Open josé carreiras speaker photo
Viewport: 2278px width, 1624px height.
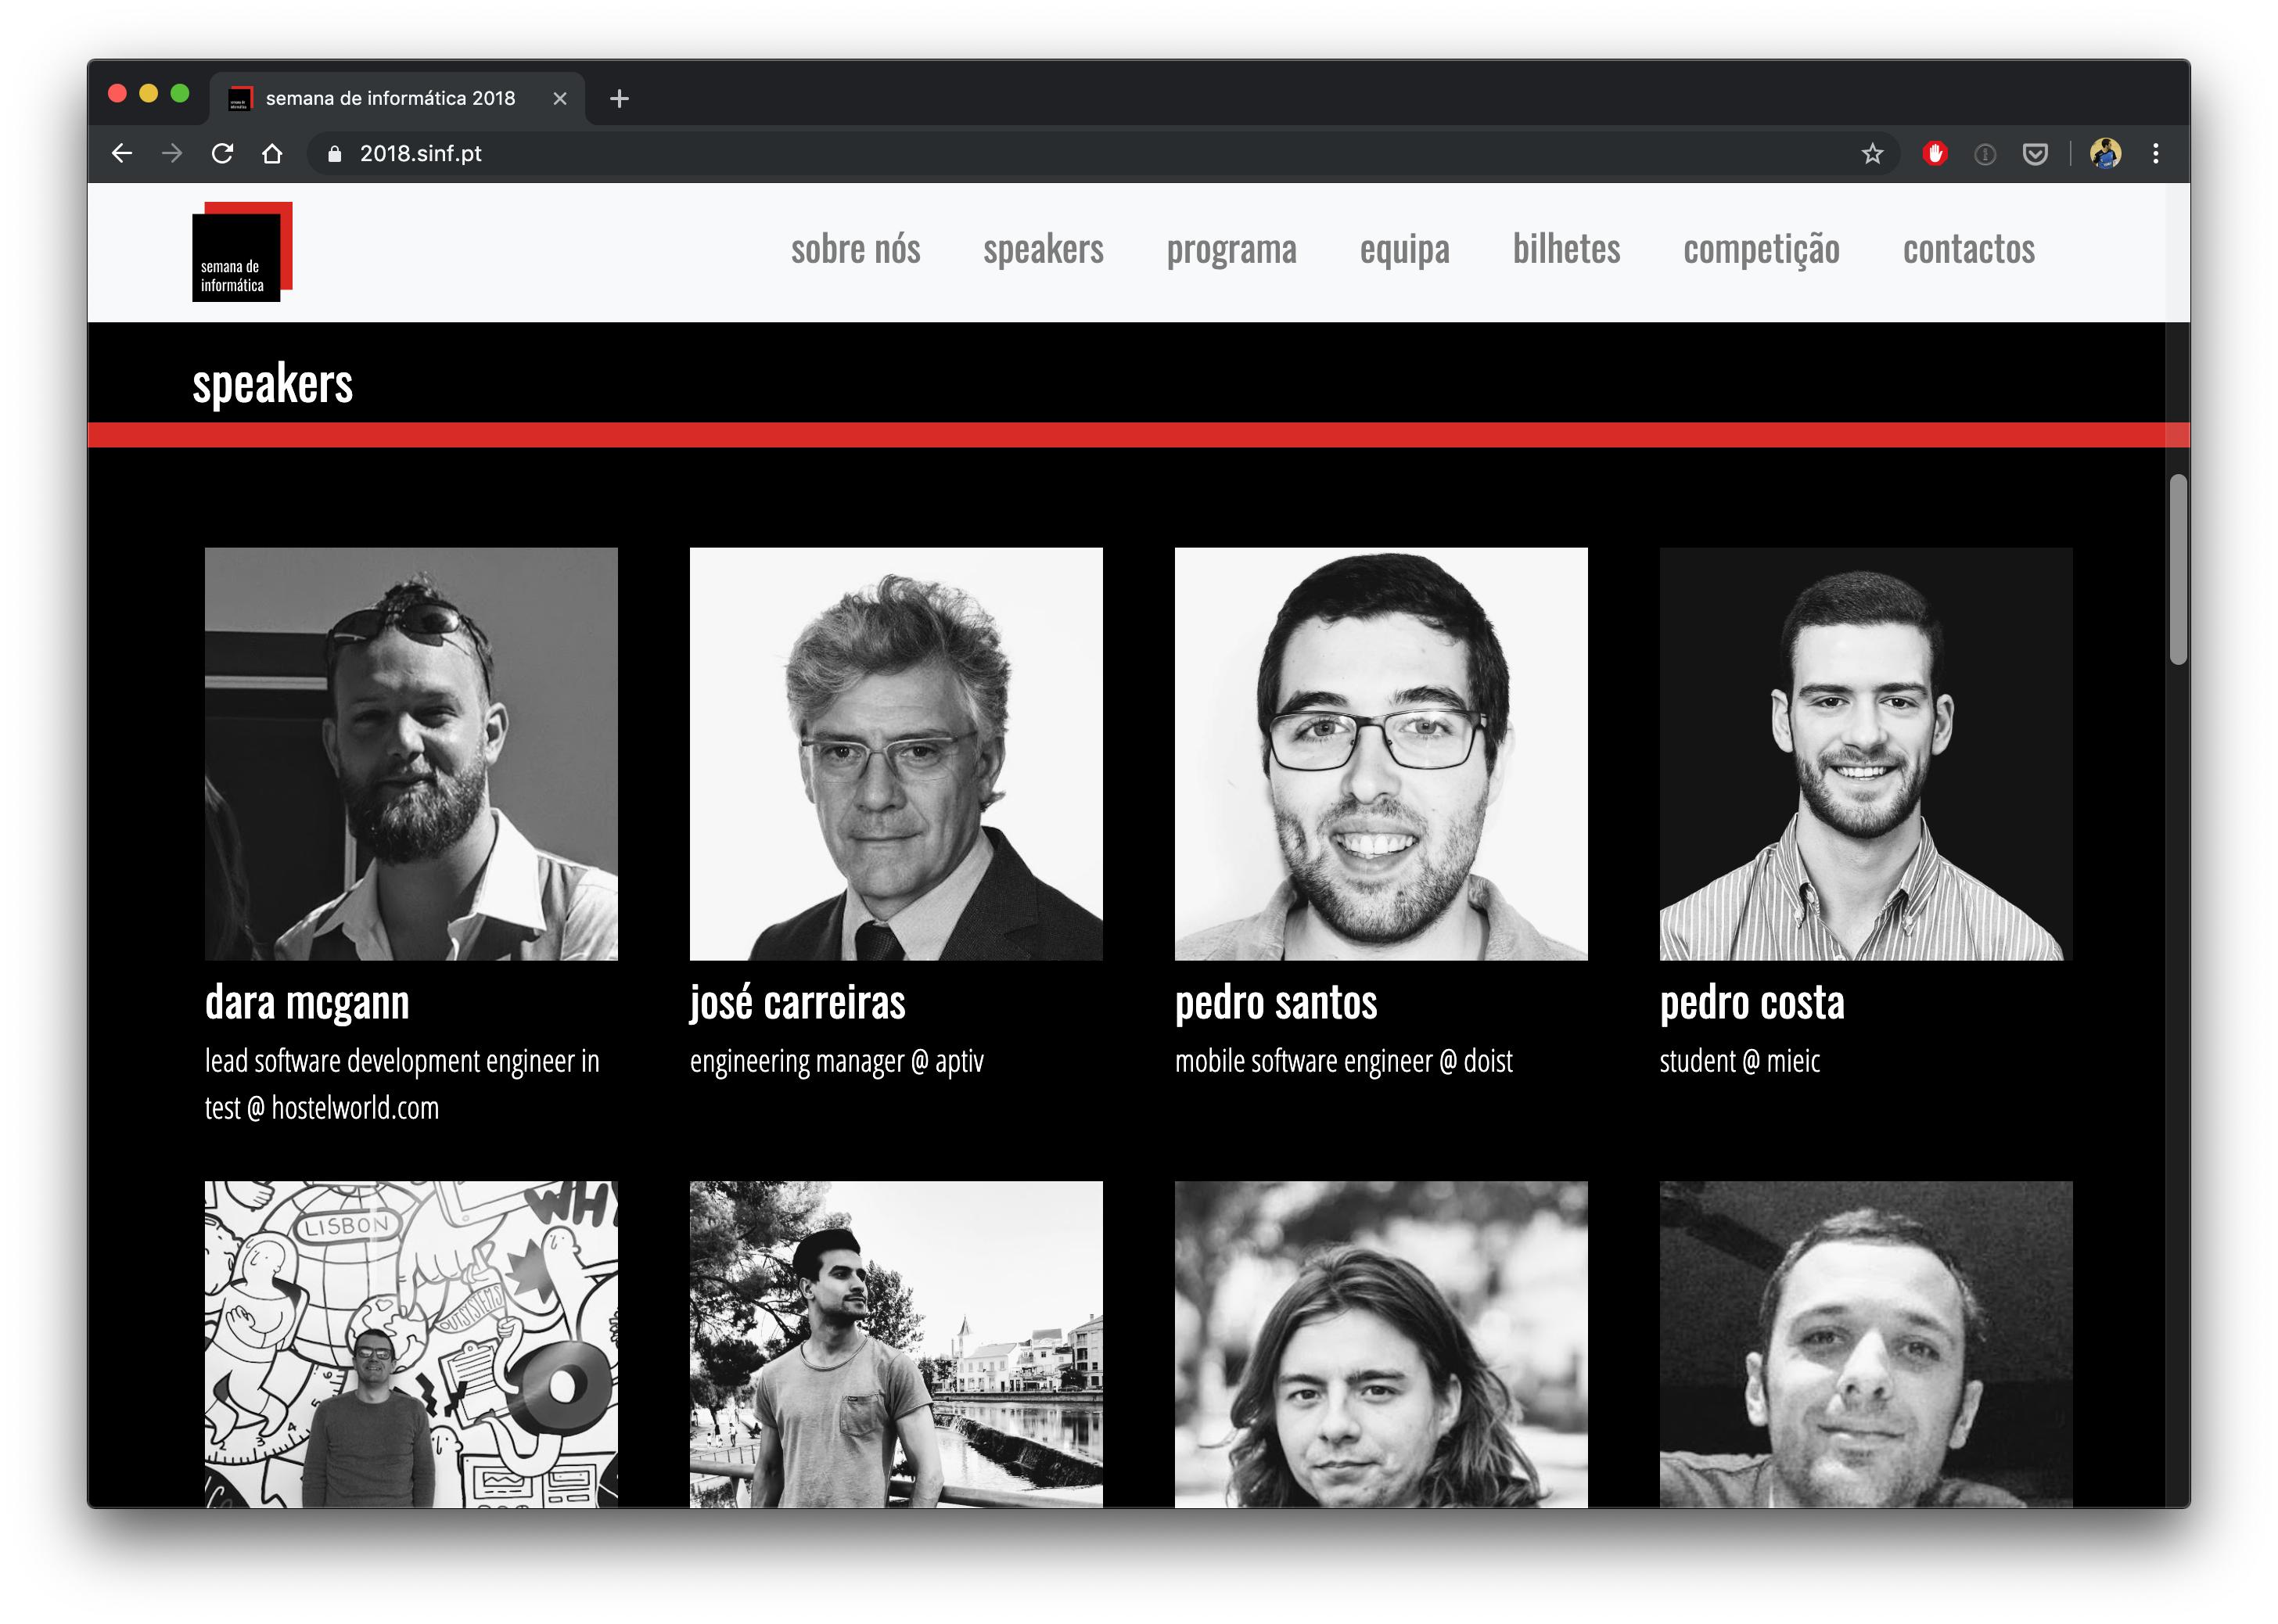coord(896,754)
